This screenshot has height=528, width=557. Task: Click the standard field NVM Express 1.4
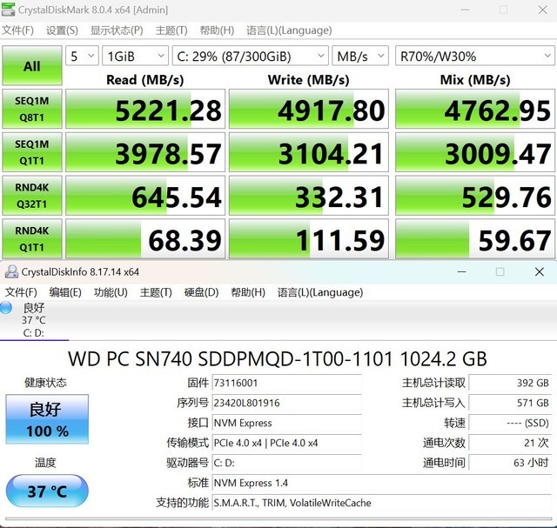click(x=381, y=483)
